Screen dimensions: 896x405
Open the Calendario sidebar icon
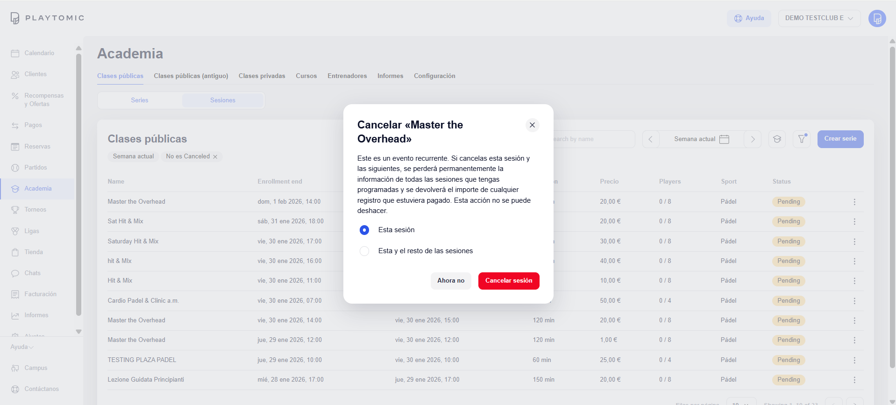[x=15, y=53]
